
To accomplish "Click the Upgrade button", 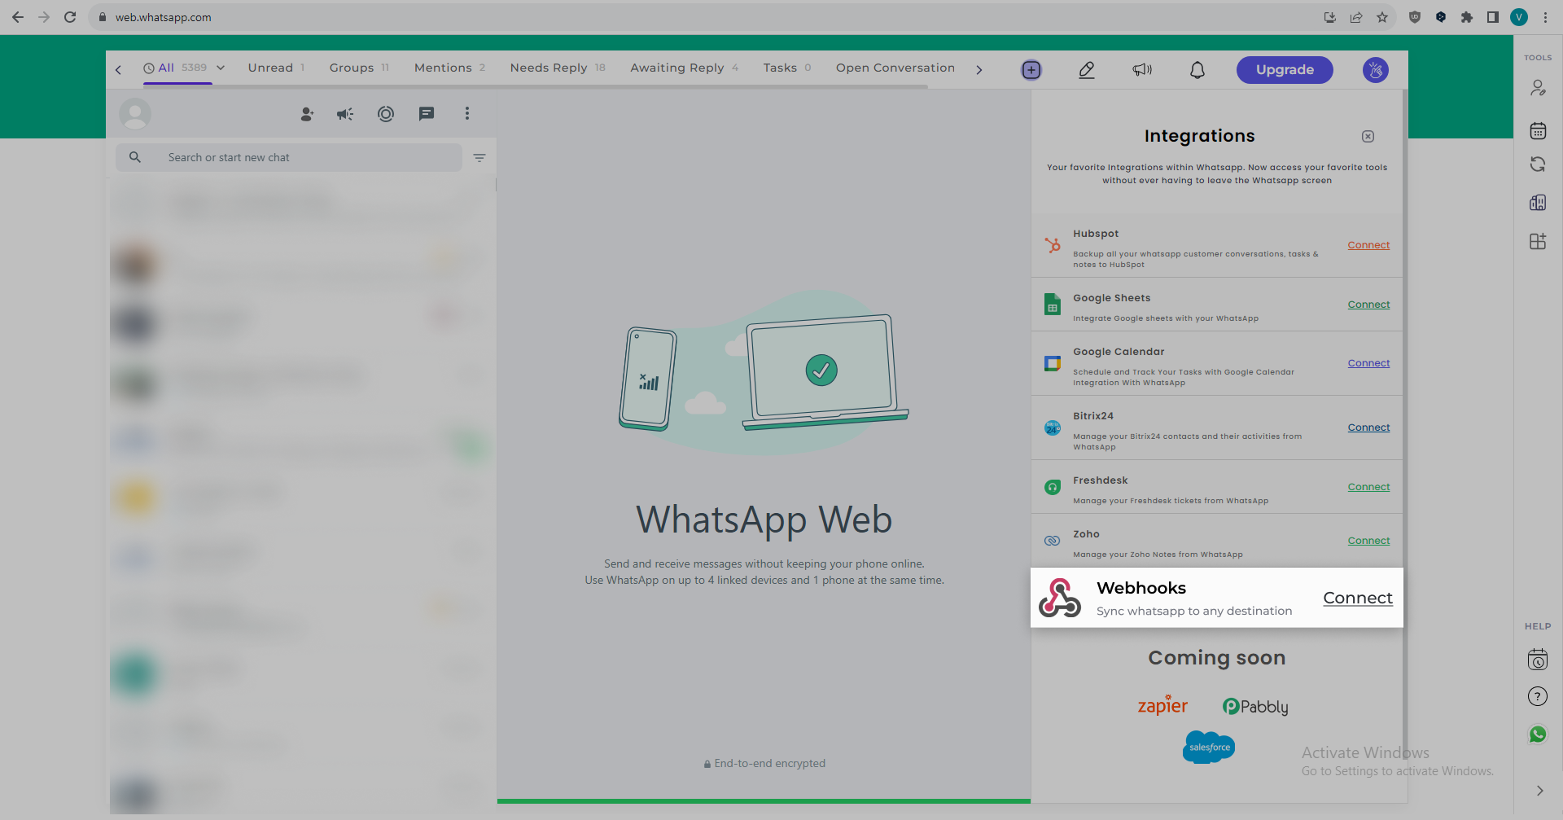I will tap(1285, 70).
